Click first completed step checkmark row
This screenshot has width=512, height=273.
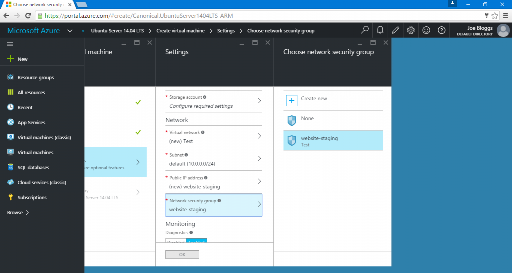pos(115,102)
